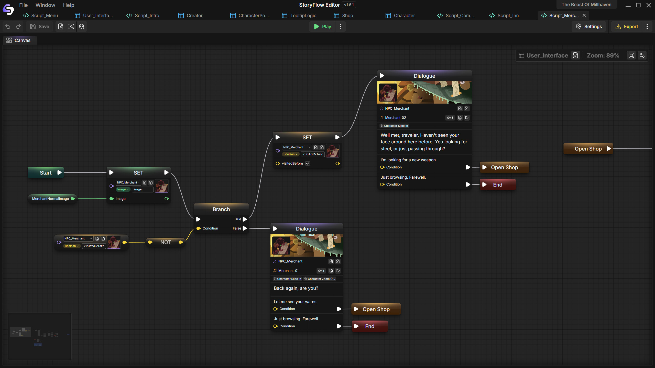Open the Play options three-dot menu
This screenshot has height=368, width=655.
tap(340, 27)
